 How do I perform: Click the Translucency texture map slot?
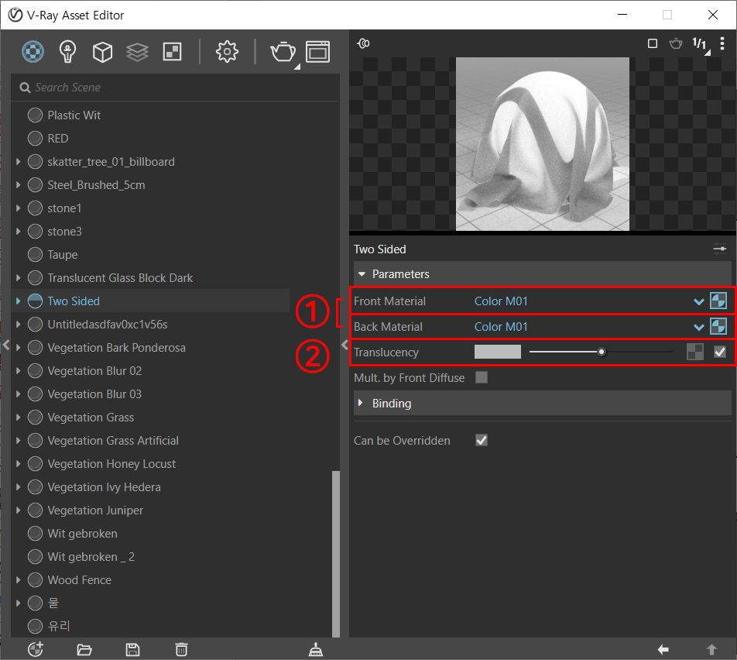tap(695, 352)
